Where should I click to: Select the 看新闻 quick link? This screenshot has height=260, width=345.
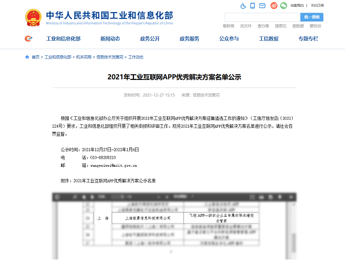(x=228, y=26)
